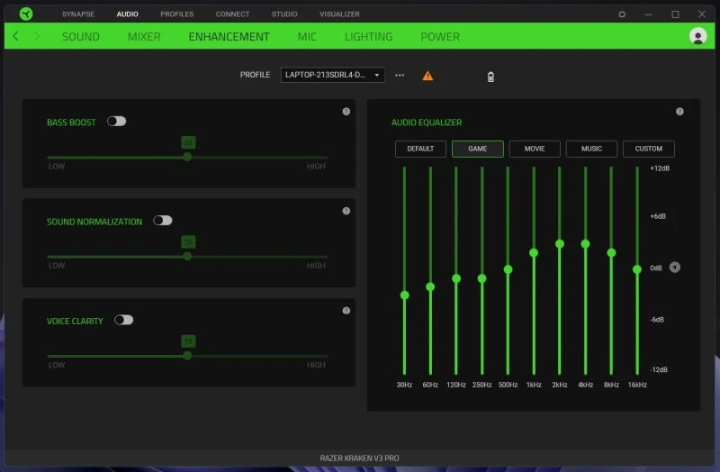Click the Bass Boost help icon
Screen dimensions: 720x472
coord(346,112)
